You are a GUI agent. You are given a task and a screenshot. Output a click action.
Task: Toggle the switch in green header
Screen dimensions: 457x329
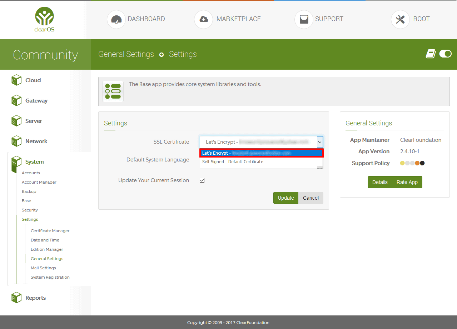445,54
